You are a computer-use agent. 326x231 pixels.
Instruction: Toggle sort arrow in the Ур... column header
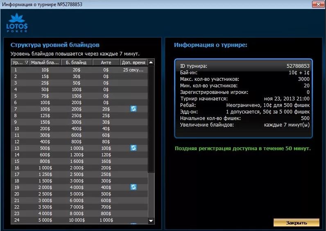[27, 62]
